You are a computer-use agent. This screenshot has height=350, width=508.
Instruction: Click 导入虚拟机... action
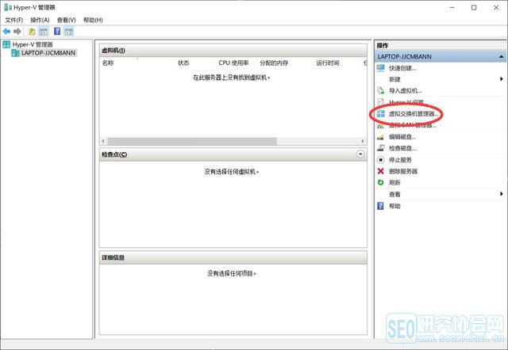tap(406, 91)
